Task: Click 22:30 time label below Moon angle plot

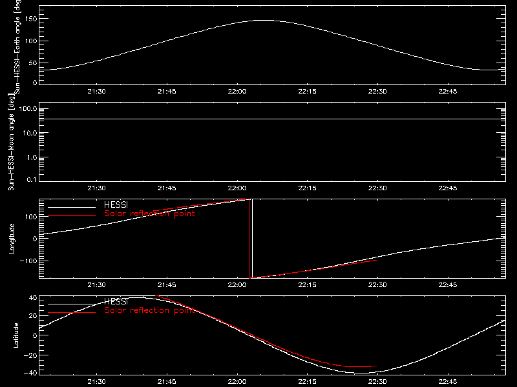Action: click(x=377, y=188)
